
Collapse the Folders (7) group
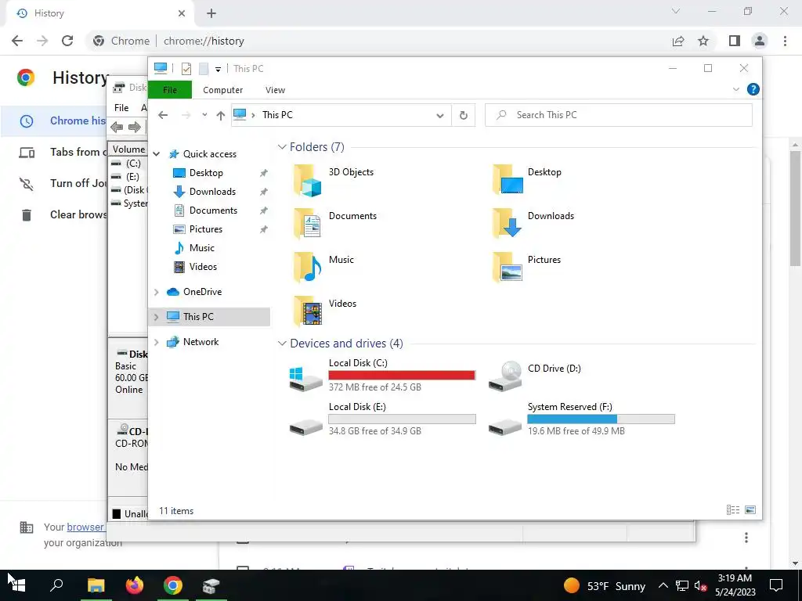coord(281,147)
